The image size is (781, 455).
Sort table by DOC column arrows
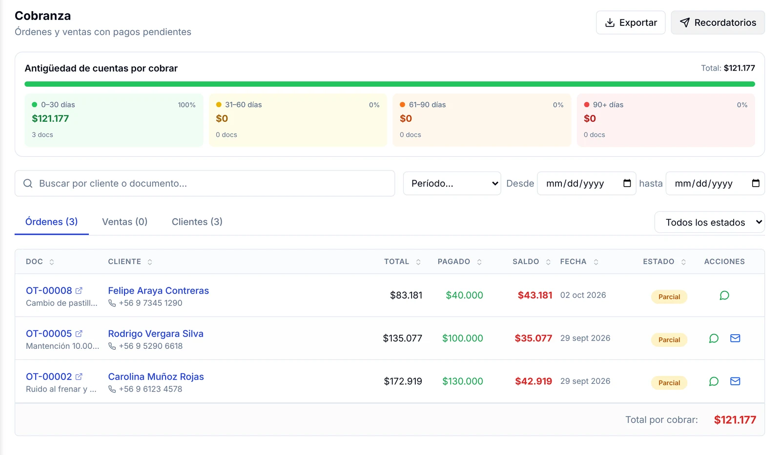[x=52, y=262]
